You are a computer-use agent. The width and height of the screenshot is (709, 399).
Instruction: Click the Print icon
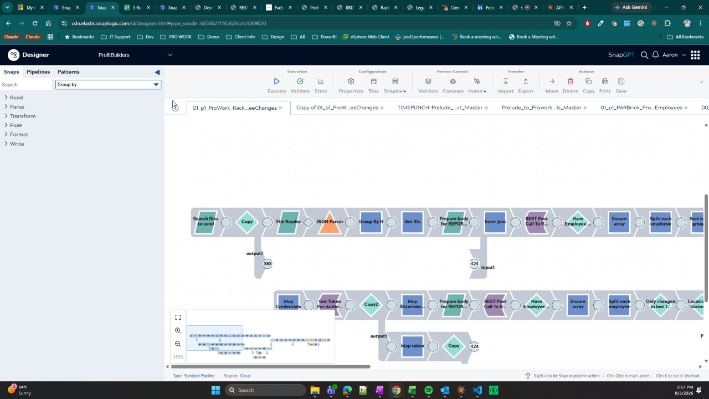pyautogui.click(x=605, y=81)
